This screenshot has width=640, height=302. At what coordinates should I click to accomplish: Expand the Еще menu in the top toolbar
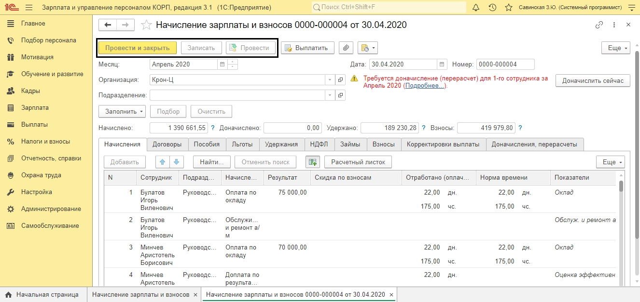(615, 48)
